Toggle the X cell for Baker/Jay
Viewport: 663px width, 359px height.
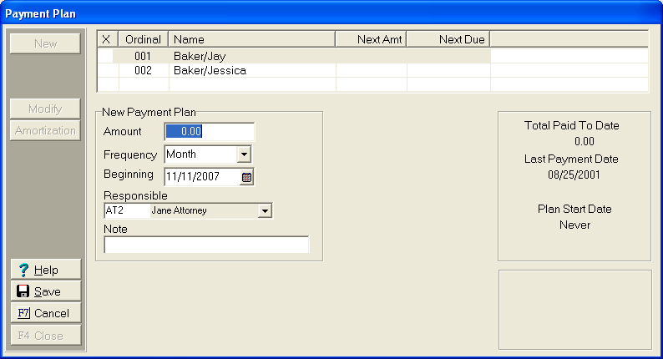point(108,56)
